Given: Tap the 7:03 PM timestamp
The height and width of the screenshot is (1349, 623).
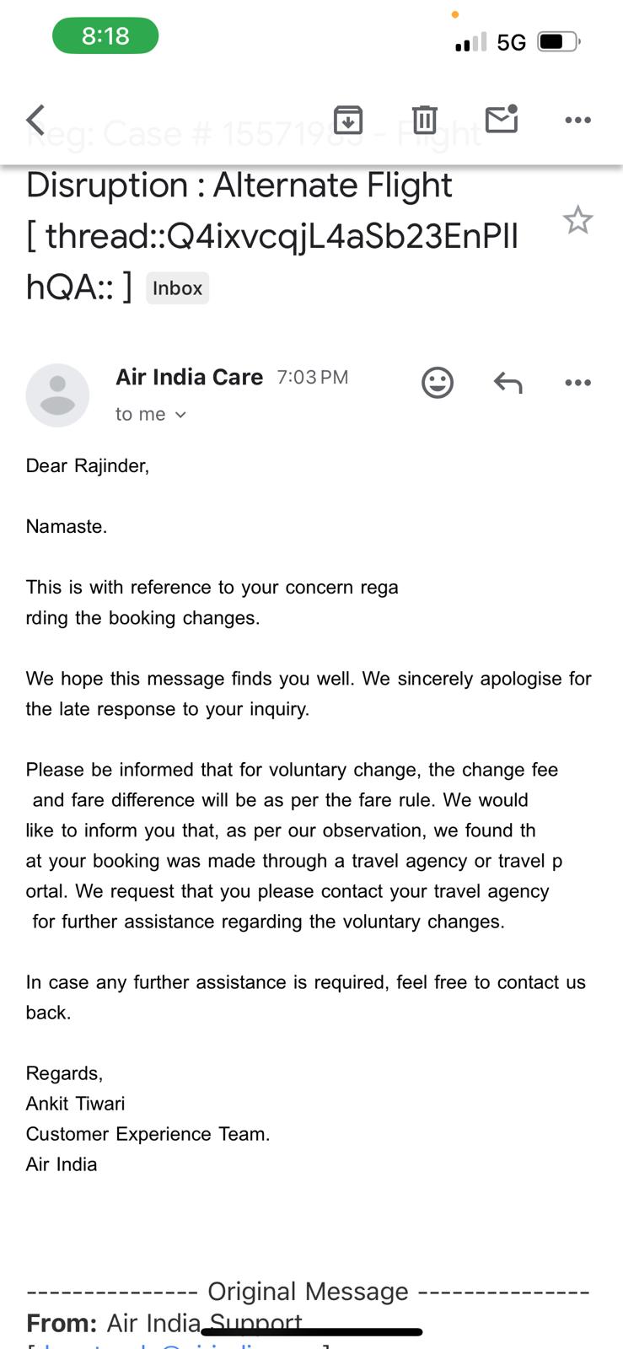Looking at the screenshot, I should [312, 377].
